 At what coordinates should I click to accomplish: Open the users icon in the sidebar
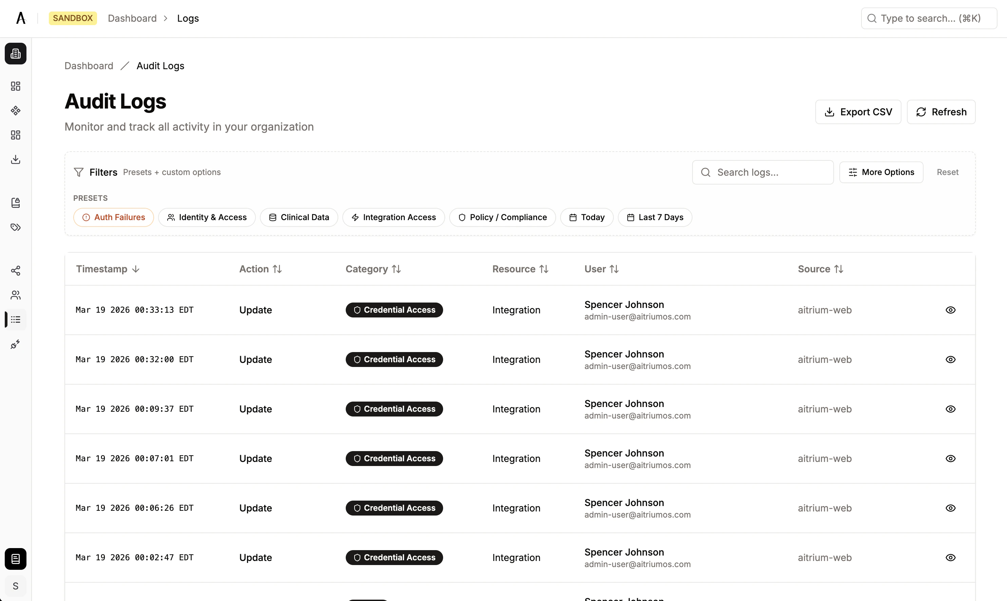[x=15, y=295]
